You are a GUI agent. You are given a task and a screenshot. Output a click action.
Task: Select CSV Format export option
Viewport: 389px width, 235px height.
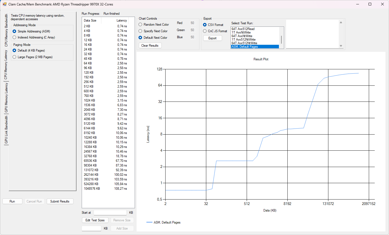click(213, 25)
